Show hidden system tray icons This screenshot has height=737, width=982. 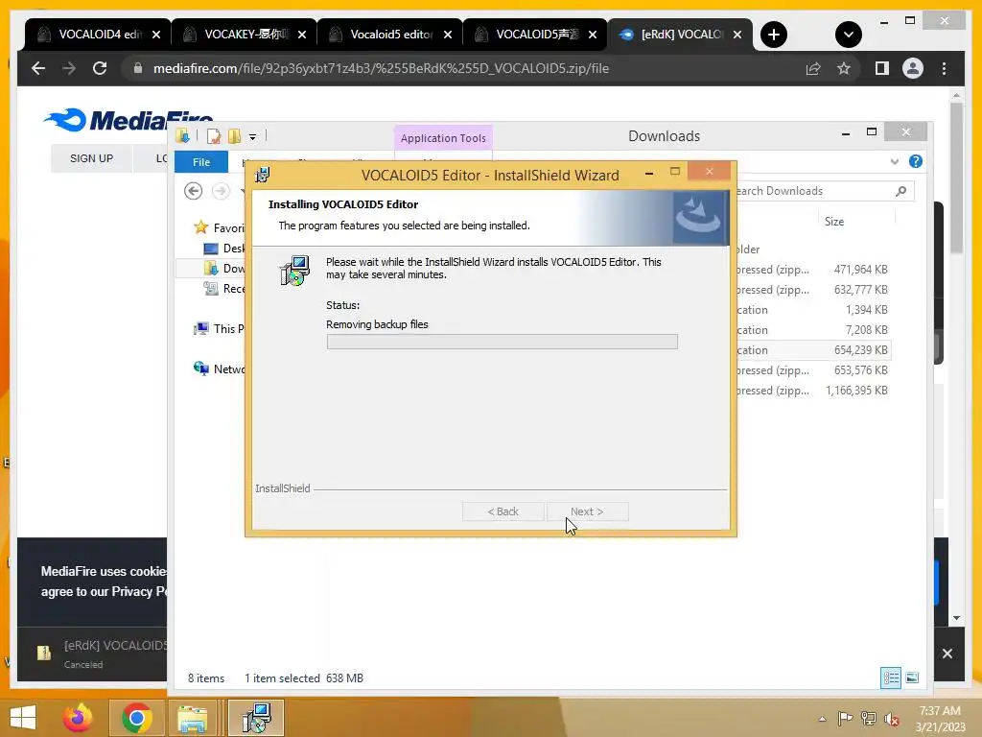822,719
